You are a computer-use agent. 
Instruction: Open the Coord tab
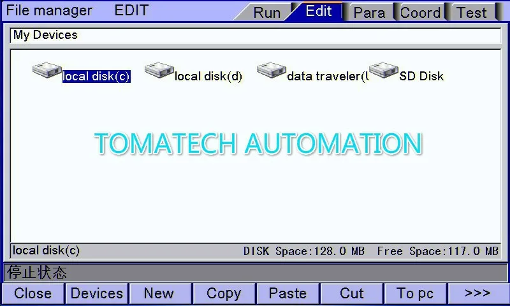coord(420,13)
